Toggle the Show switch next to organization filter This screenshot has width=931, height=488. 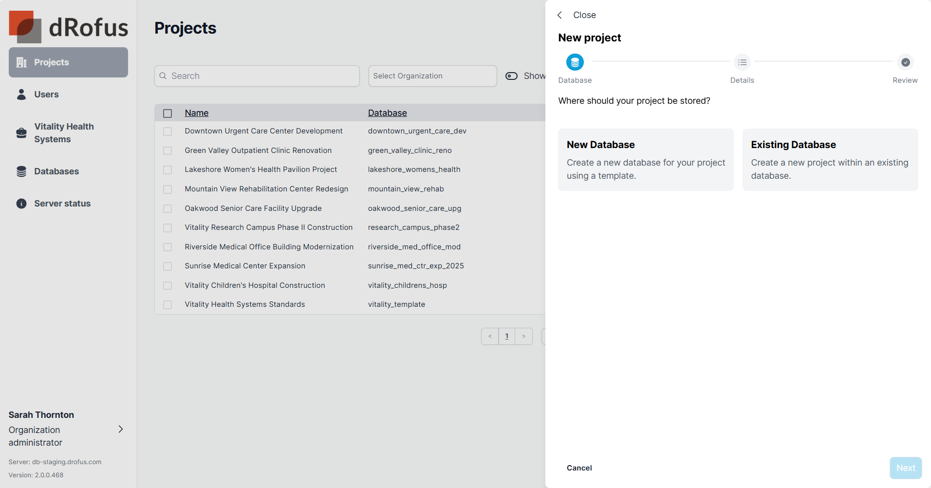pyautogui.click(x=511, y=76)
